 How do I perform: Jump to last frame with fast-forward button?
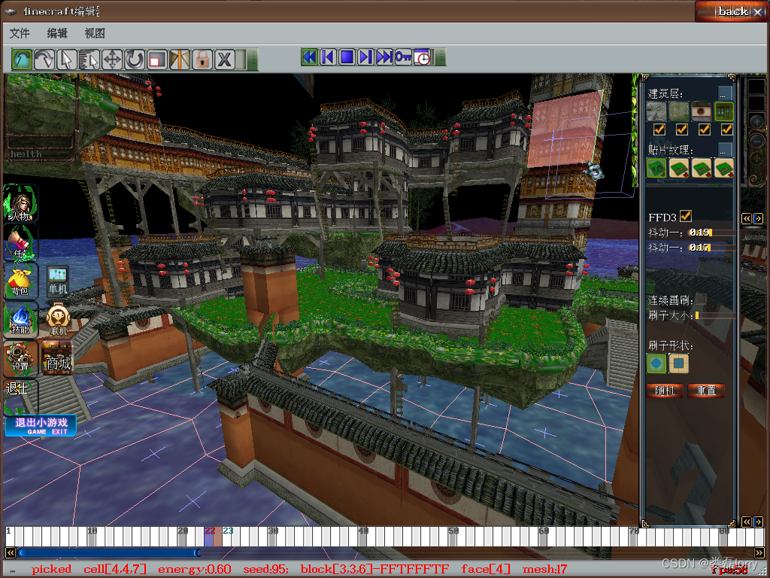[384, 57]
